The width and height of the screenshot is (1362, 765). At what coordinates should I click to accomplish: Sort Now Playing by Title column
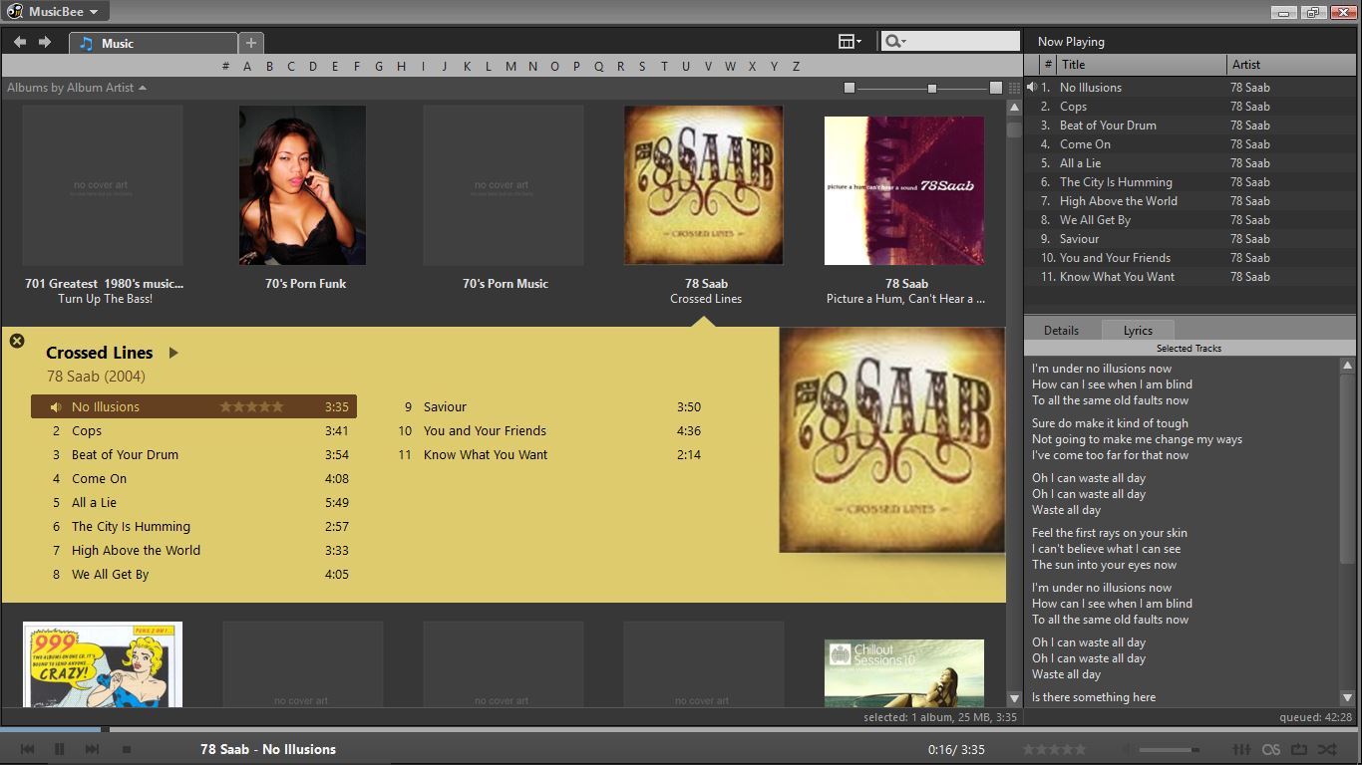click(x=1142, y=65)
